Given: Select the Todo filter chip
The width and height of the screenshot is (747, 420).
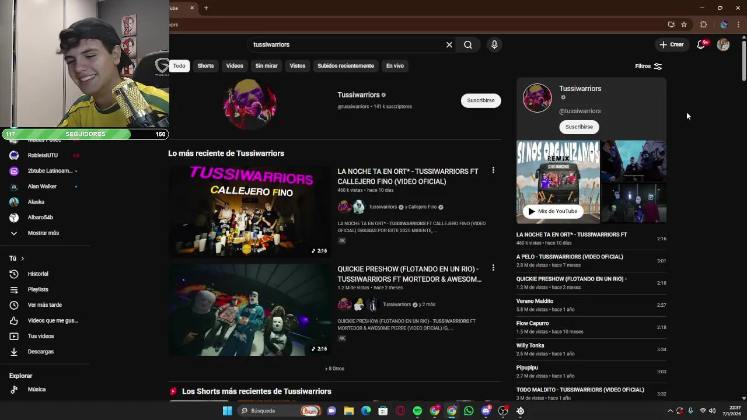Looking at the screenshot, I should (179, 66).
